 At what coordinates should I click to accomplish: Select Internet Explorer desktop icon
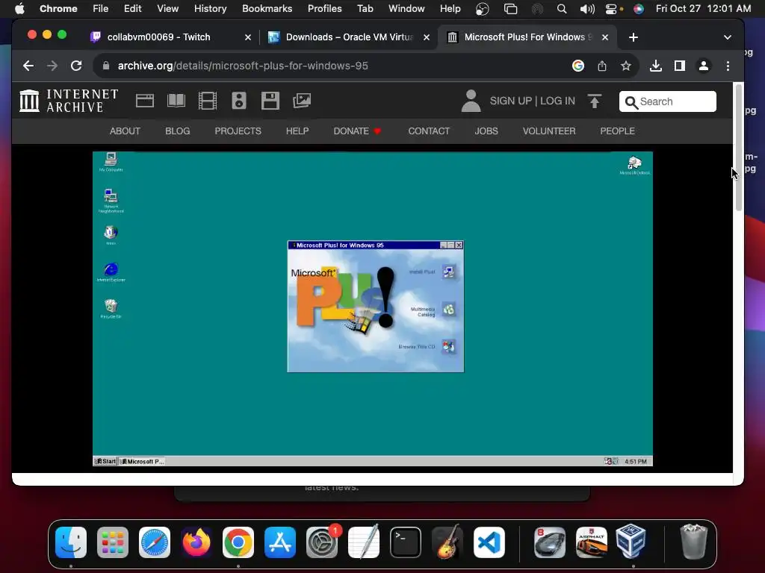pyautogui.click(x=111, y=272)
